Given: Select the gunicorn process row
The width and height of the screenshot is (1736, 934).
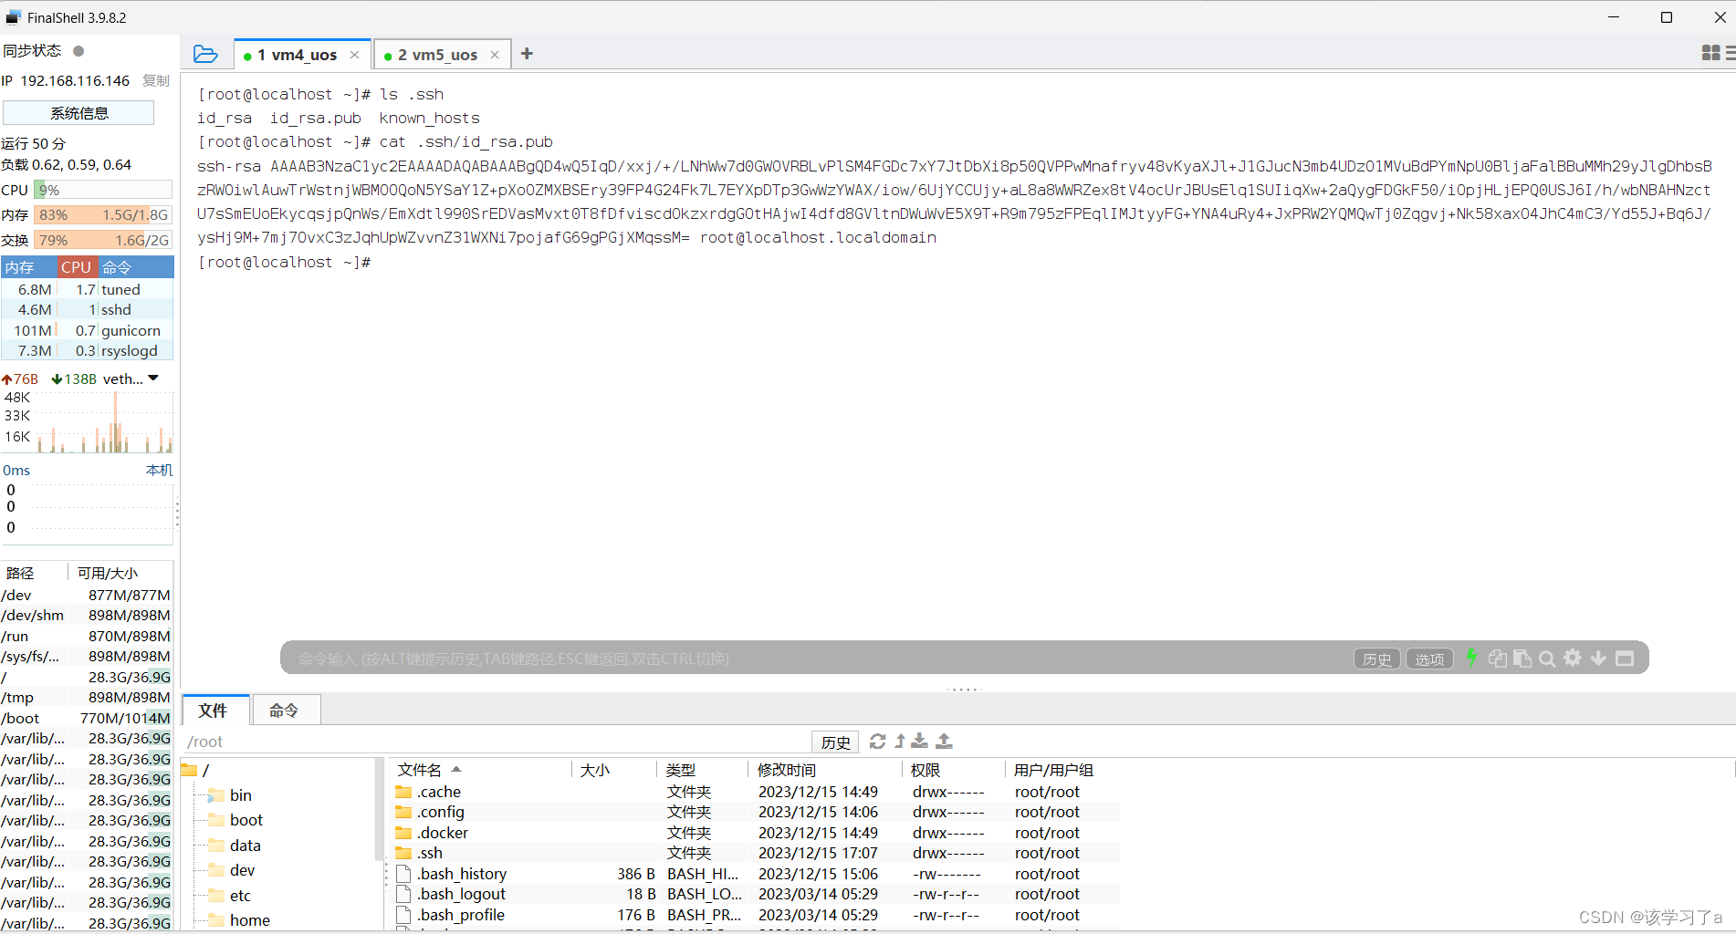Looking at the screenshot, I should coord(88,330).
